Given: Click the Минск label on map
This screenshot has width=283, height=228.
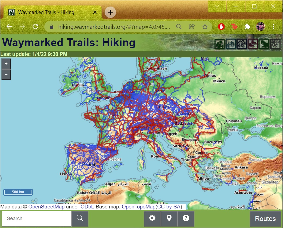Looking at the screenshot, I should (x=219, y=81).
